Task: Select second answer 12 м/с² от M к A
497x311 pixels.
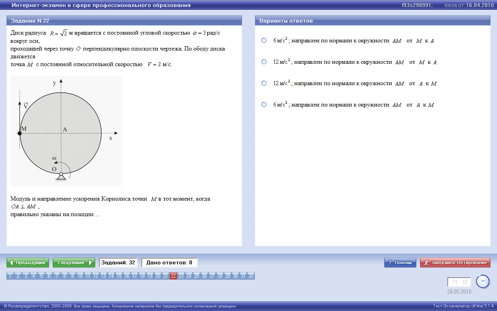Action: click(264, 62)
